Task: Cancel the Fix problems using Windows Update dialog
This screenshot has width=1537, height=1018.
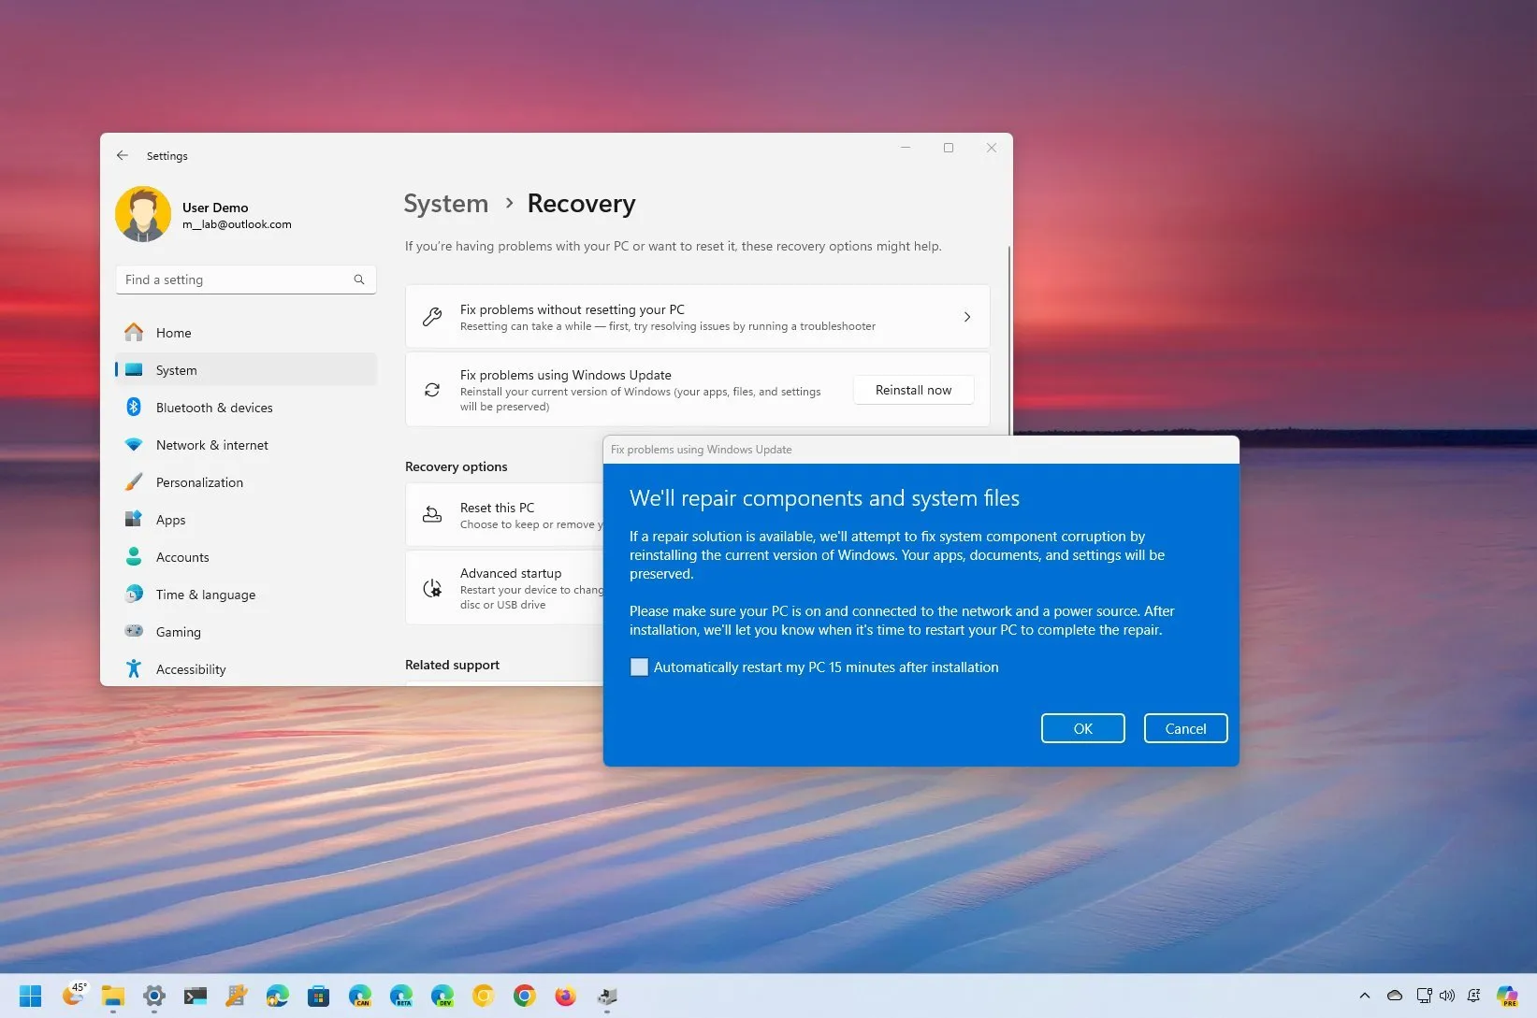Action: coord(1185,728)
